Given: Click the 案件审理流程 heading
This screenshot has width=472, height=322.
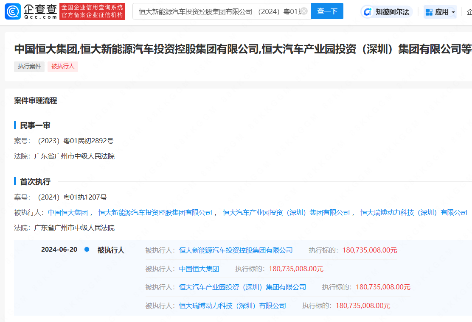Looking at the screenshot, I should [x=36, y=101].
